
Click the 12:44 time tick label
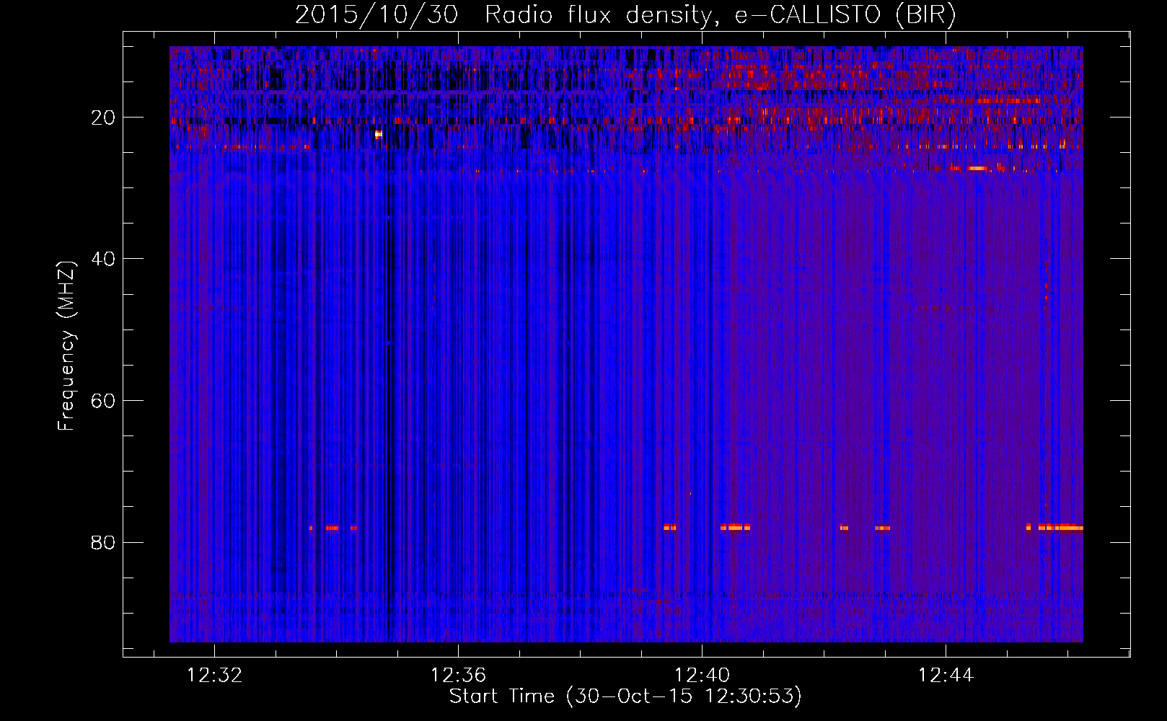[945, 676]
